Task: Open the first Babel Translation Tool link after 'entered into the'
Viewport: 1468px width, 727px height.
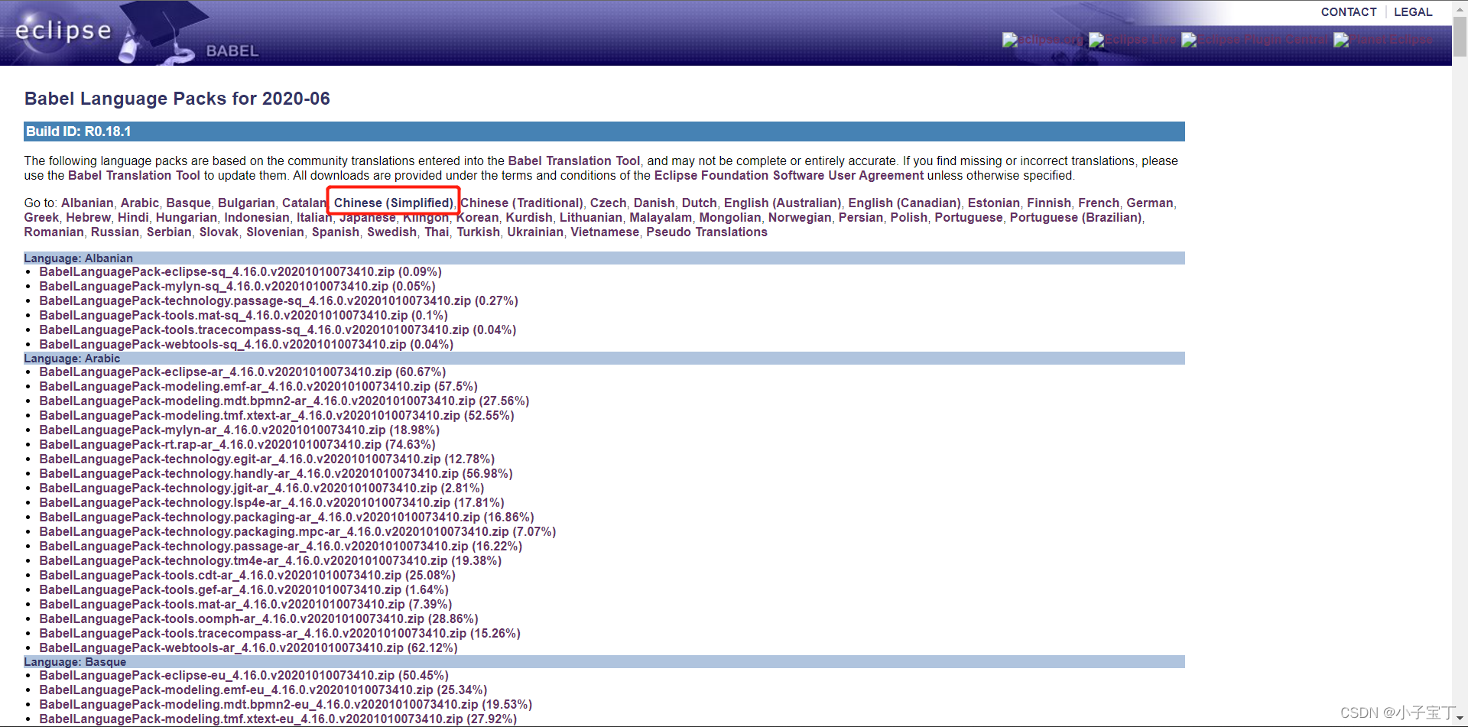Action: pos(574,161)
